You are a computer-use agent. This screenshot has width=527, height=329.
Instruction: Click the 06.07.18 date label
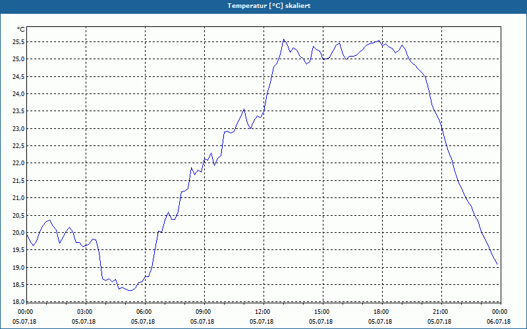pyautogui.click(x=499, y=322)
